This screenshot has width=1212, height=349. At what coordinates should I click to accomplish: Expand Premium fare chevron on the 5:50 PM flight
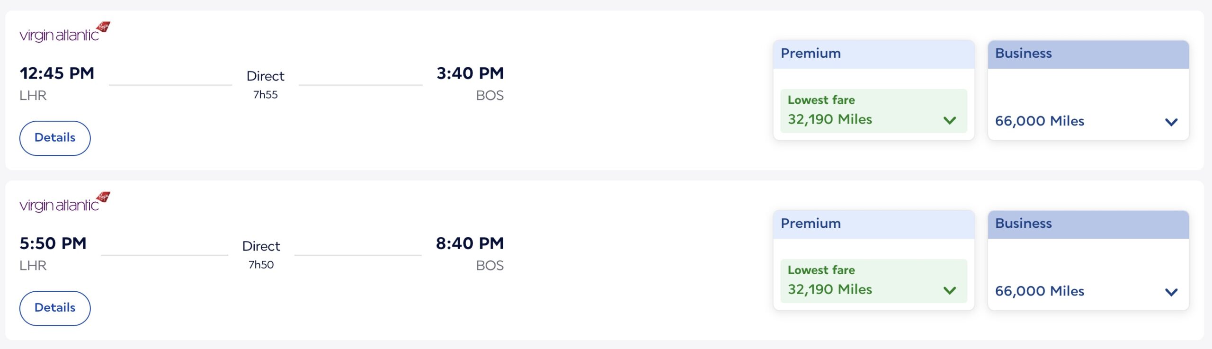tap(949, 290)
